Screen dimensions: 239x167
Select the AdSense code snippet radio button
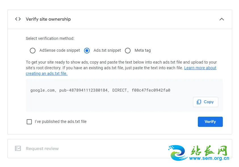[33, 51]
